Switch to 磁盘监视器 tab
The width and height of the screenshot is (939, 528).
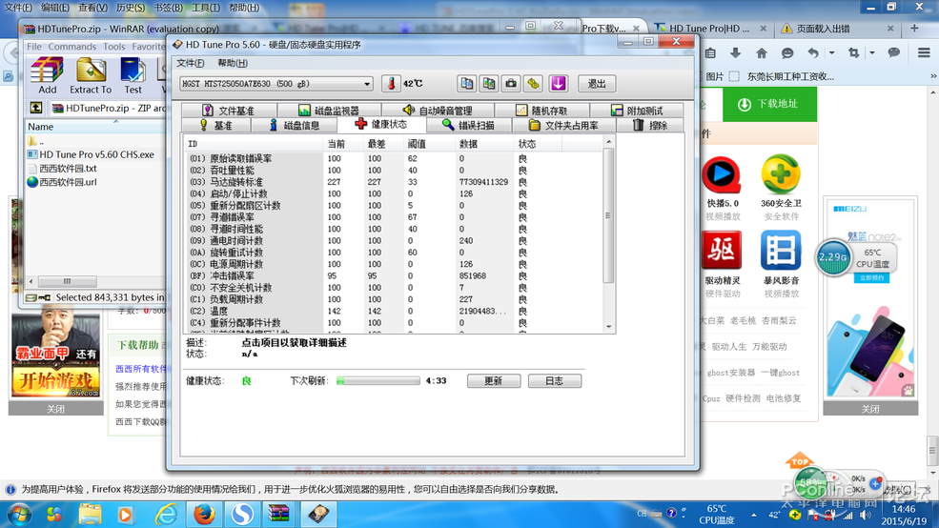[329, 111]
